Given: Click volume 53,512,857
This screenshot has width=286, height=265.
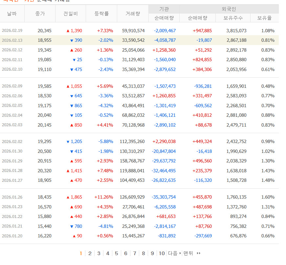Looking at the screenshot, I should [133, 96].
